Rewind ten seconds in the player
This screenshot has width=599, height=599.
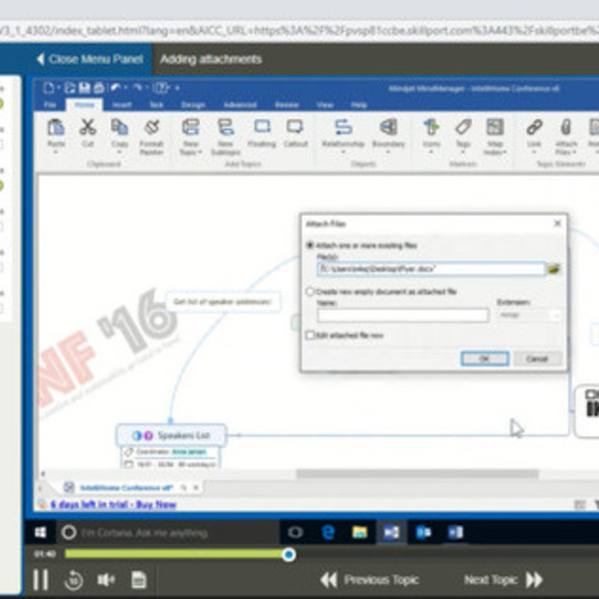click(x=73, y=580)
